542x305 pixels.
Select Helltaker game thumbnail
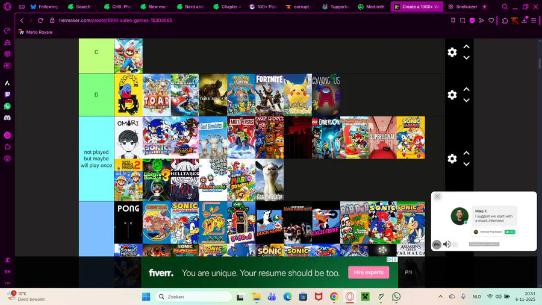[x=185, y=180]
